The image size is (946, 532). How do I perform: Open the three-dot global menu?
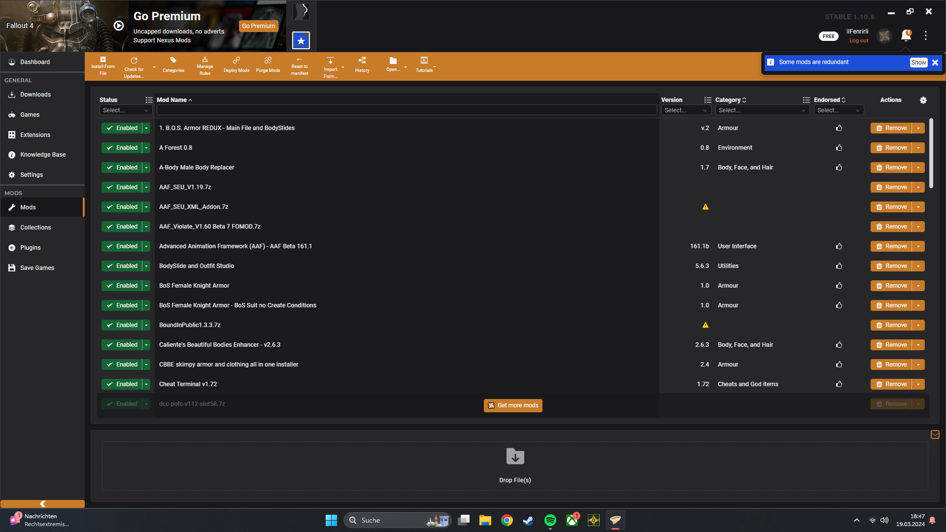click(926, 35)
